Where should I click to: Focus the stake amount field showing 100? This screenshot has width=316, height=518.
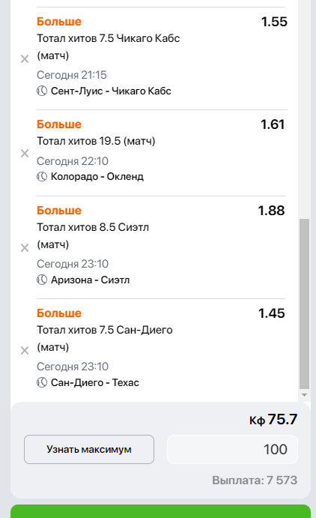pyautogui.click(x=233, y=449)
